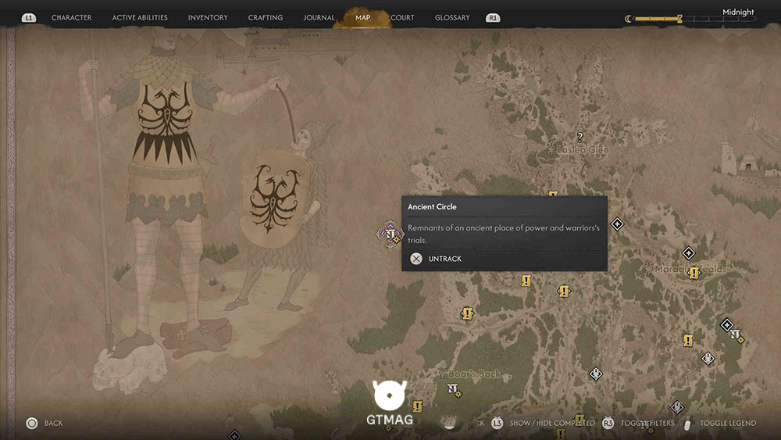Screen dimensions: 781x440
Task: Select Ancient Circle icon at the map's east edge
Action: pos(737,336)
